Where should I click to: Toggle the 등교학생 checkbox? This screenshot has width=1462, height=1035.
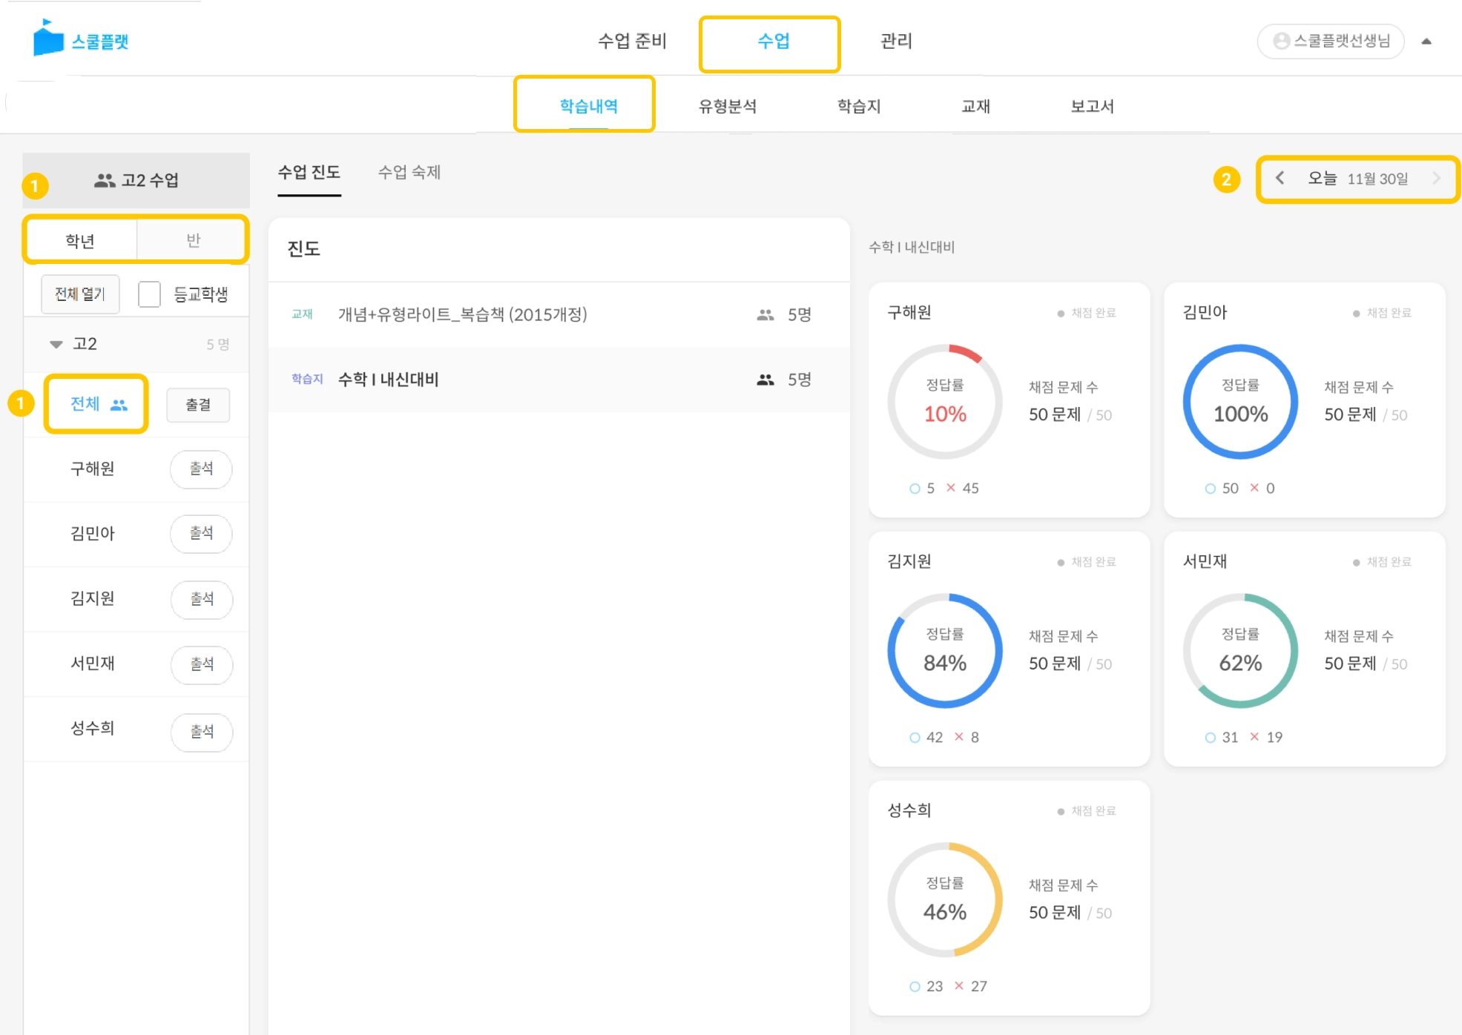tap(149, 294)
